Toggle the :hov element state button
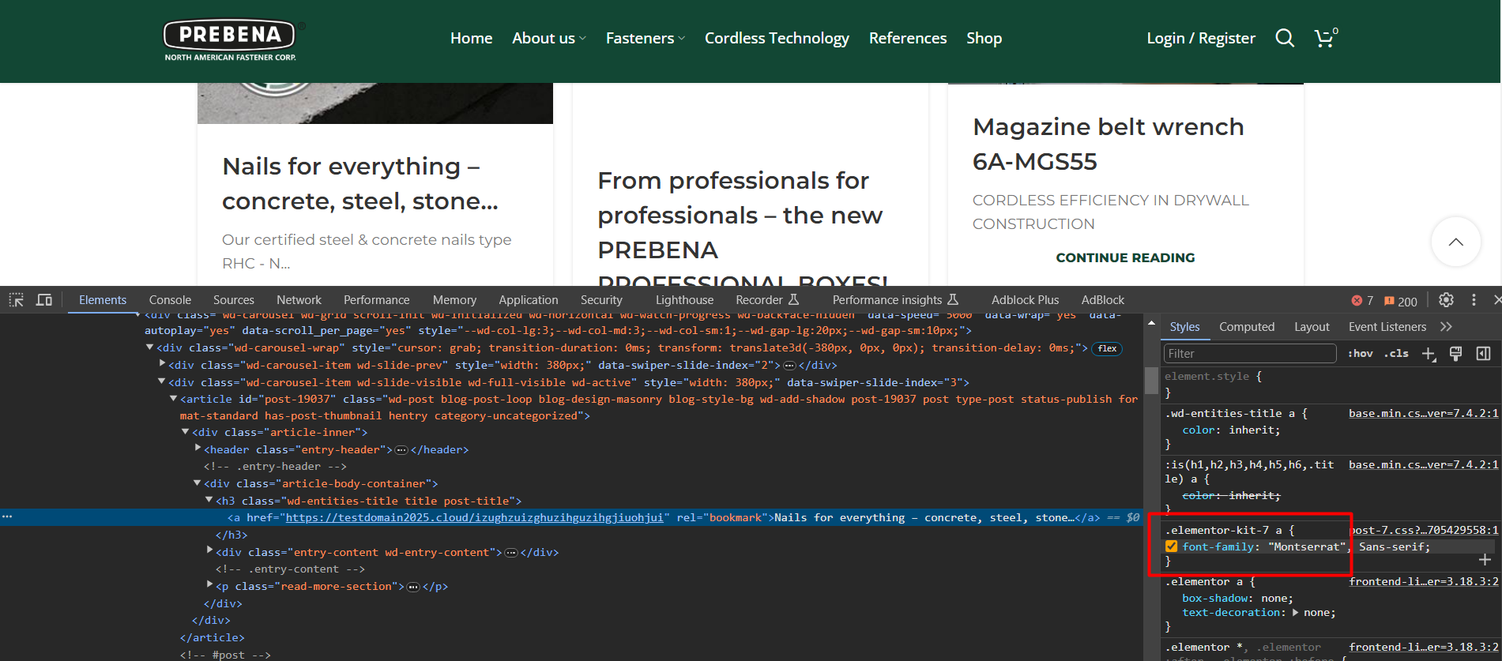This screenshot has width=1502, height=661. 1360,354
